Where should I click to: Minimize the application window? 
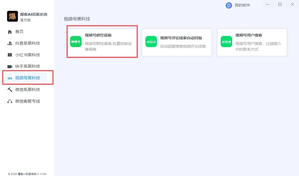click(267, 4)
